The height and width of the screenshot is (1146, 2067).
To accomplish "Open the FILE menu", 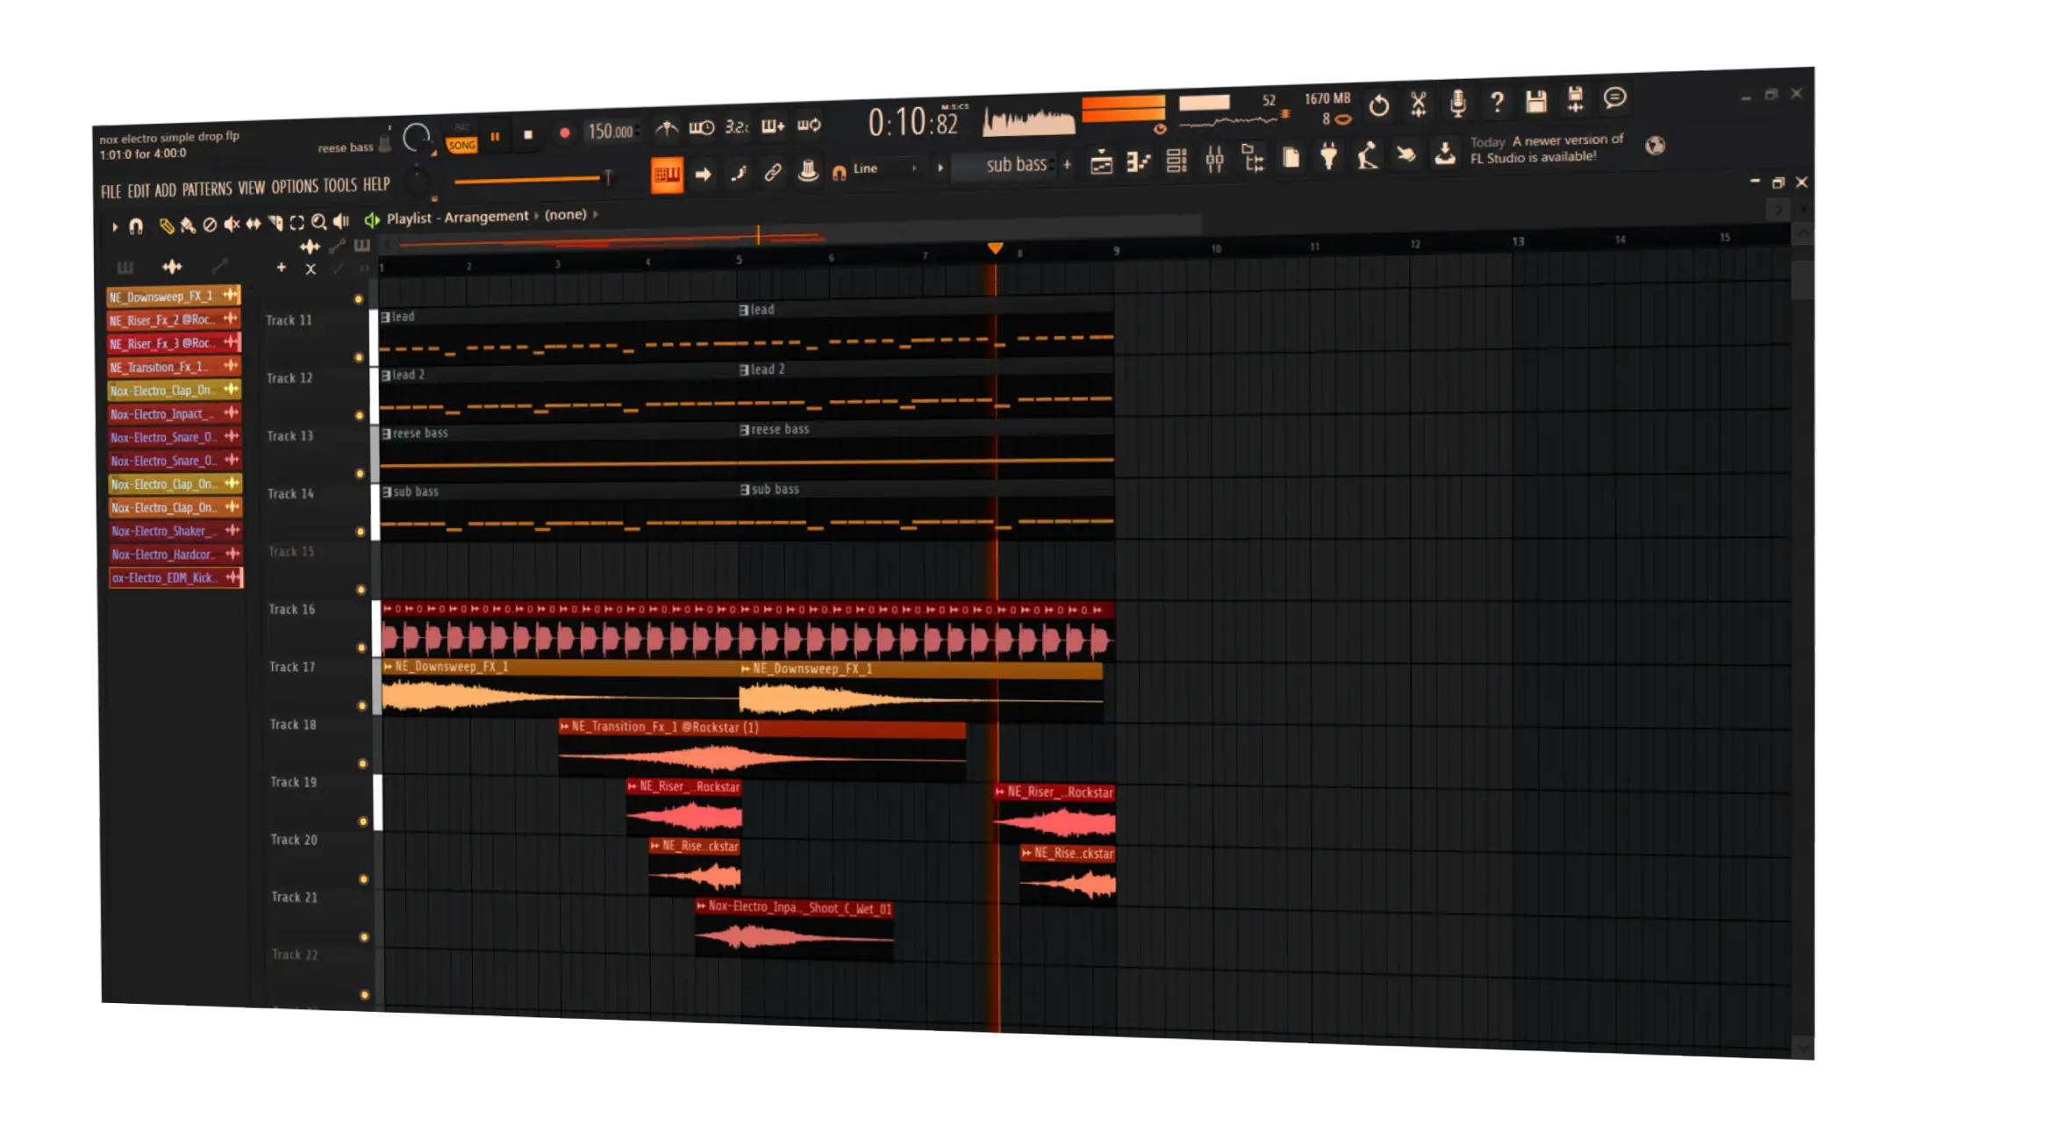I will [111, 191].
